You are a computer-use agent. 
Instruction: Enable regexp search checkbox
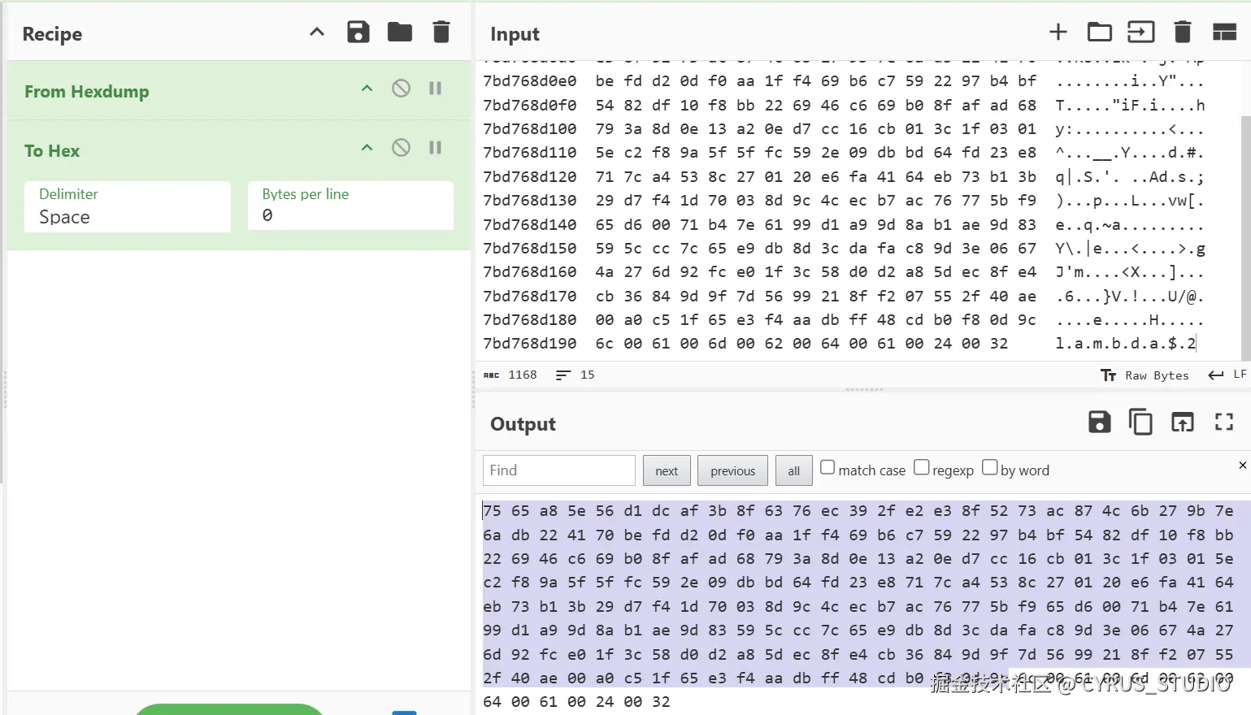(921, 467)
